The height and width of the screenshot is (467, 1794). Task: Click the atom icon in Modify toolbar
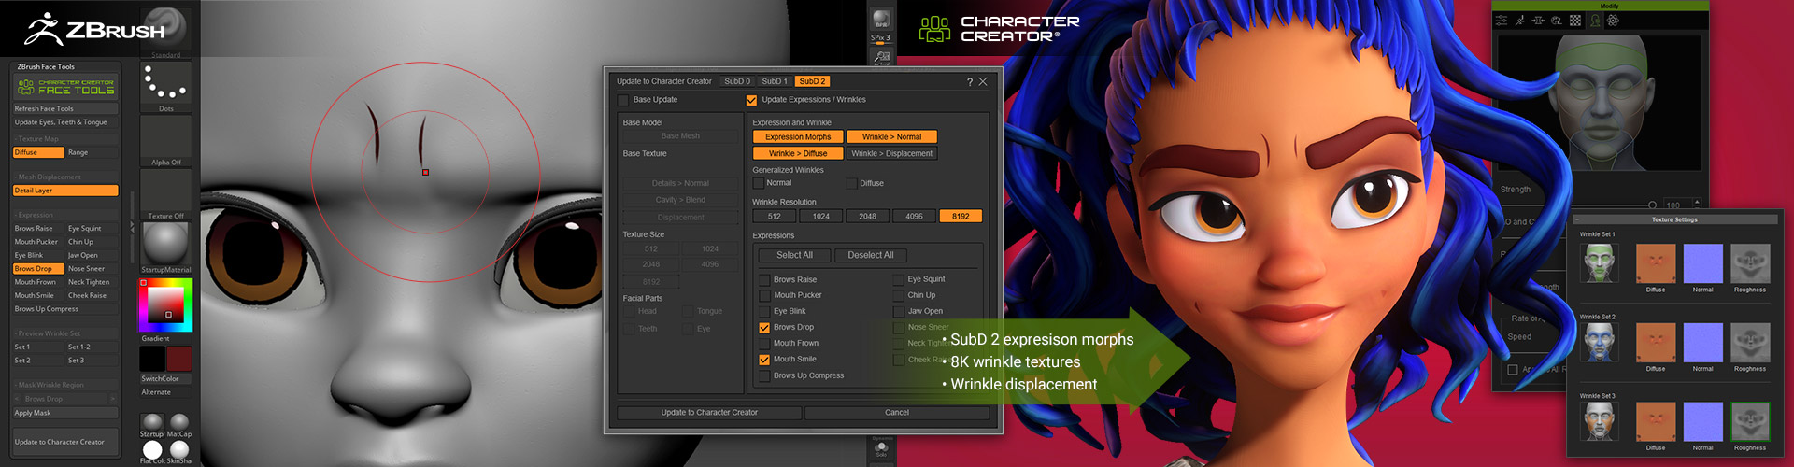[1613, 21]
